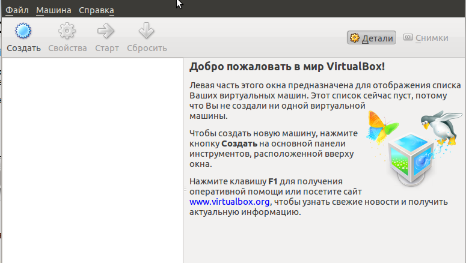Click the bold word Создать in the welcome text
The height and width of the screenshot is (263, 466).
click(x=239, y=144)
